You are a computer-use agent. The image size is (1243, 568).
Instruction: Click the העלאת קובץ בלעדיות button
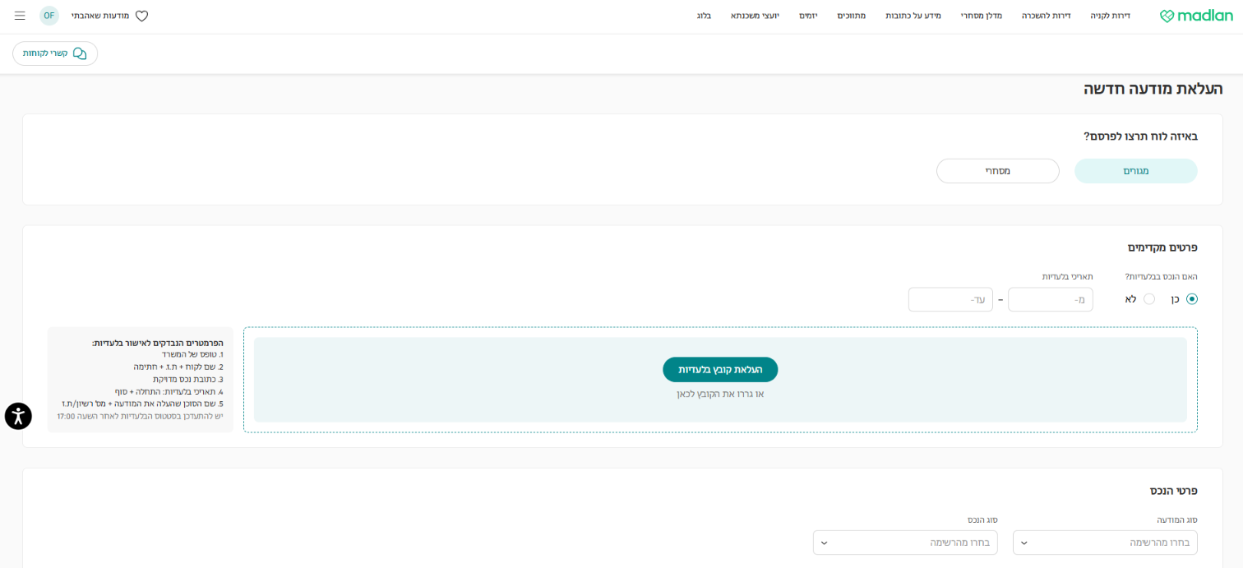[x=720, y=370]
